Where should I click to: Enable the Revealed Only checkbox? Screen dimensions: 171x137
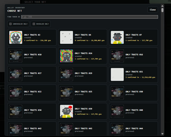pyautogui.click(x=34, y=24)
